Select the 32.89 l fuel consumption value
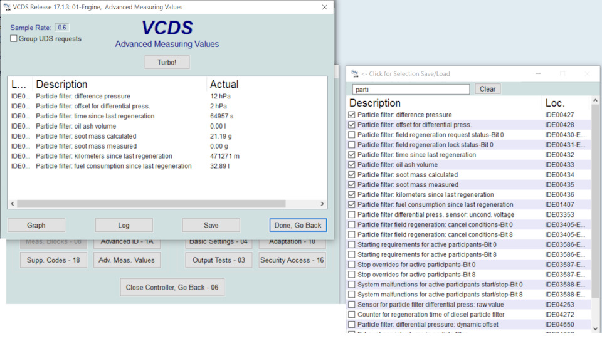This screenshot has height=341, width=602. click(219, 166)
